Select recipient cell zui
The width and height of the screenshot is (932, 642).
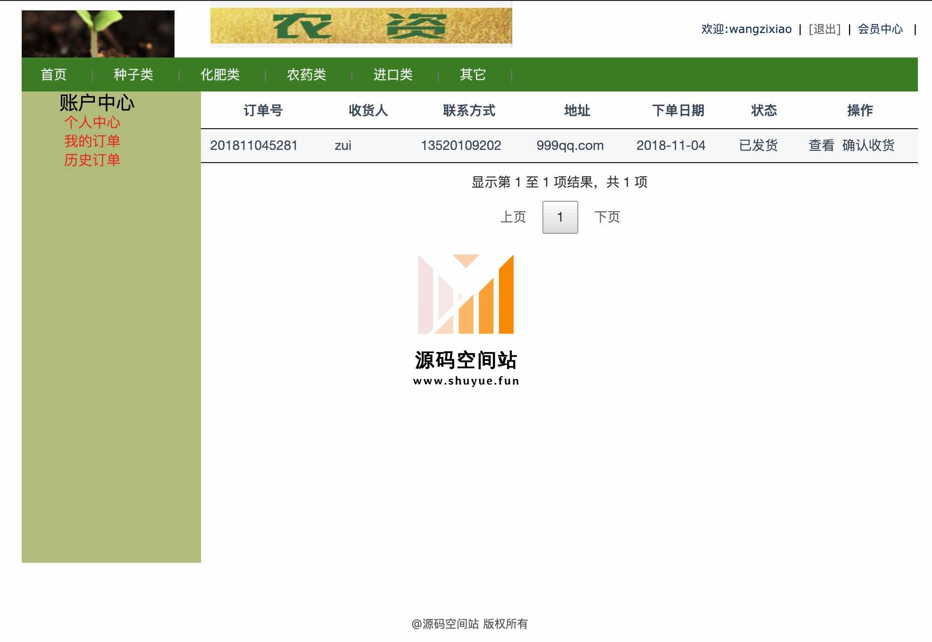[343, 145]
